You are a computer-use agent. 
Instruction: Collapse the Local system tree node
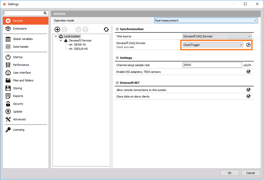tap(56, 36)
